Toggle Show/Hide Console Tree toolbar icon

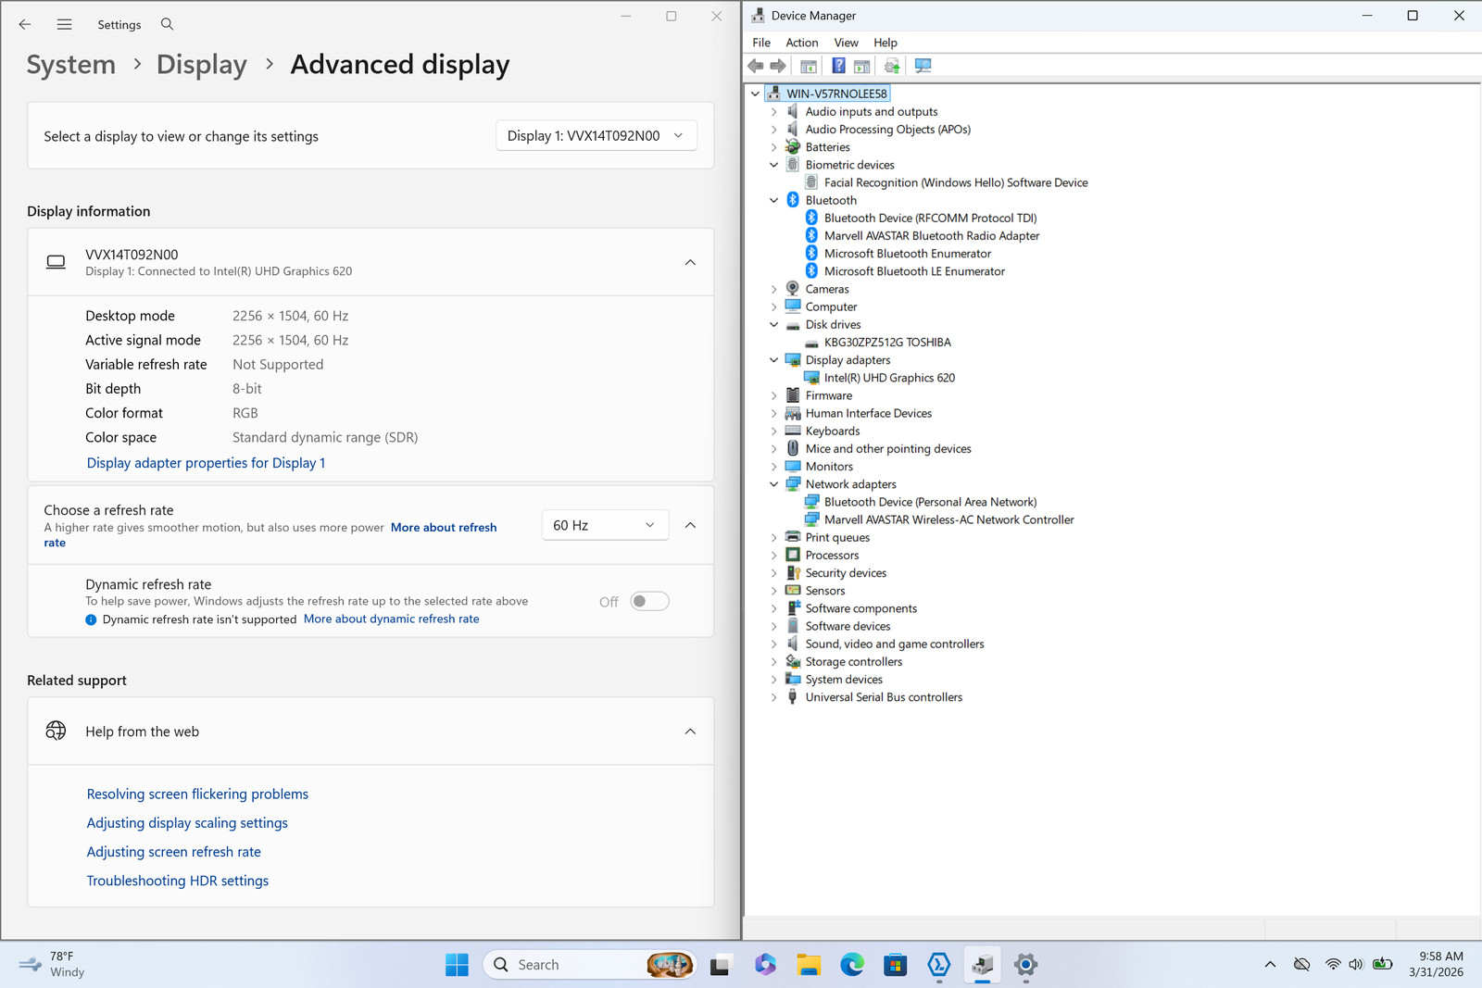pyautogui.click(x=809, y=66)
